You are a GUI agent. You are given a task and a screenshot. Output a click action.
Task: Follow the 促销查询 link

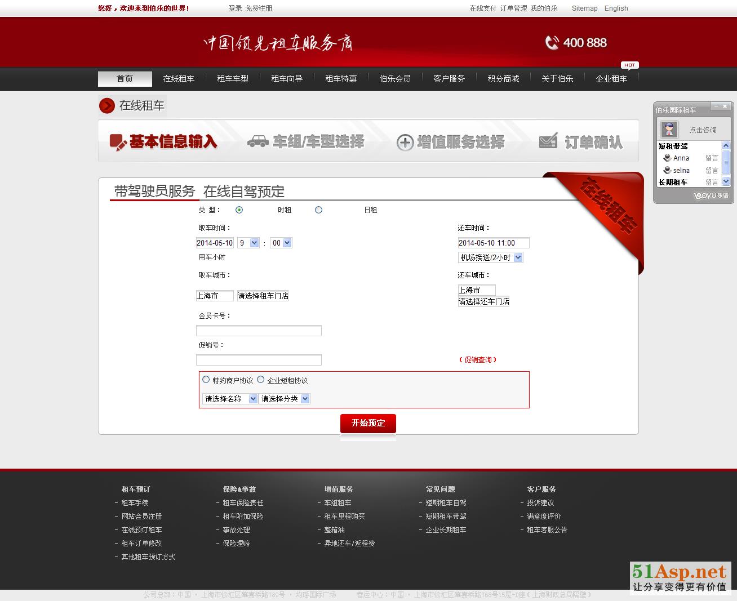pos(478,360)
